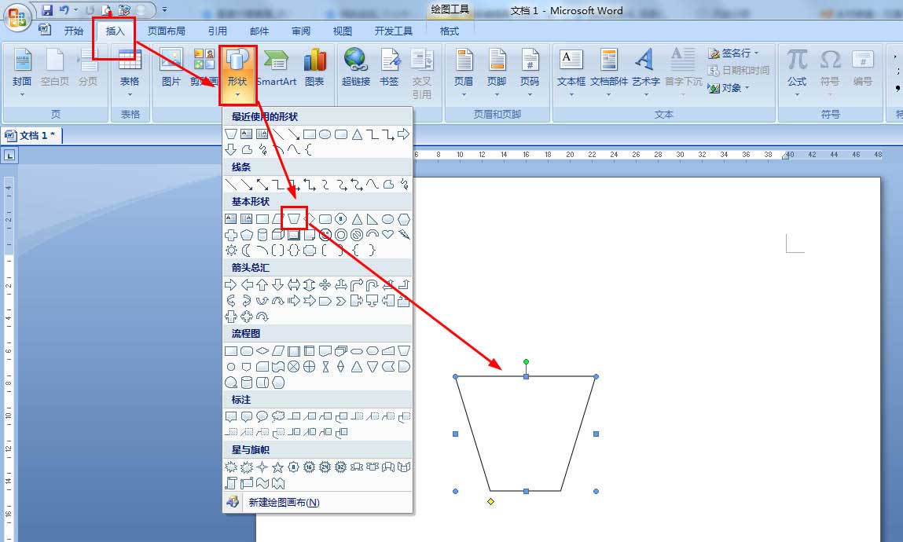Insert a cover page (封面)
This screenshot has height=542, width=903.
click(22, 73)
